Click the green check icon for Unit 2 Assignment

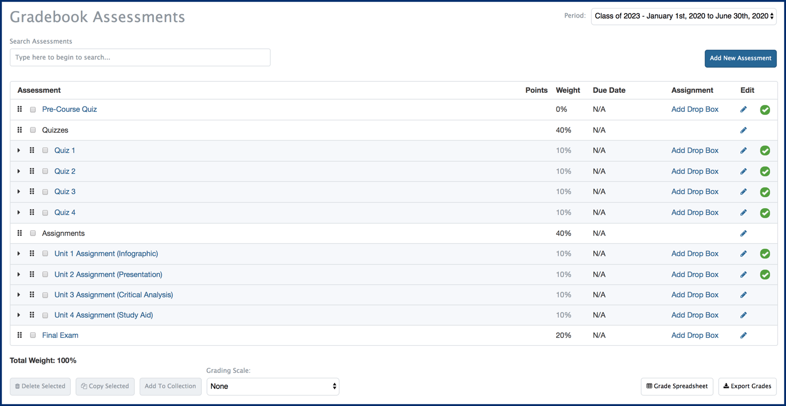(765, 274)
